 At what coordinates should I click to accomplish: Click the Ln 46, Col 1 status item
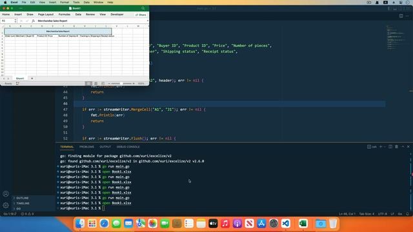click(347, 214)
